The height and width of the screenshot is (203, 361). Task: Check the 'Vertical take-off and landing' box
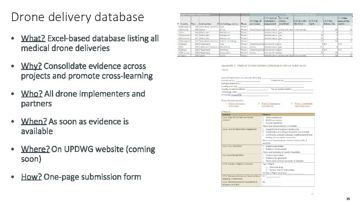click(267, 170)
